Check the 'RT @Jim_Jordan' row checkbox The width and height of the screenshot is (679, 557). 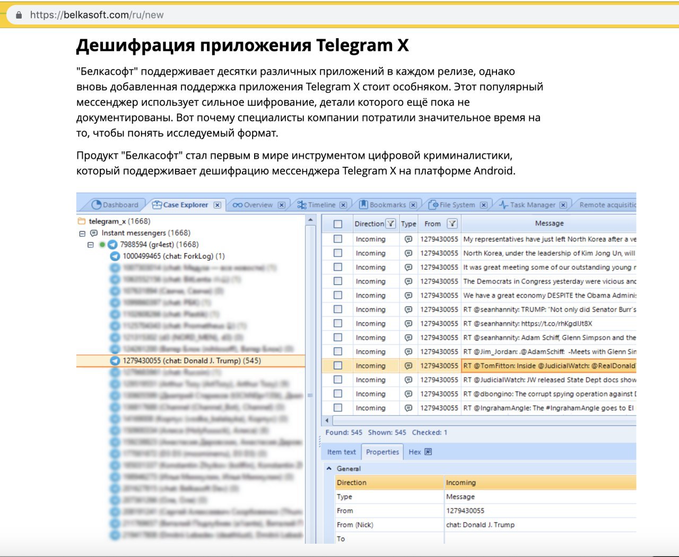338,352
